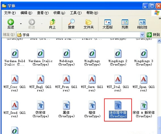Click the scrollbar up arrow
Image resolution: width=161 pixels, height=134 pixels.
tap(159, 41)
